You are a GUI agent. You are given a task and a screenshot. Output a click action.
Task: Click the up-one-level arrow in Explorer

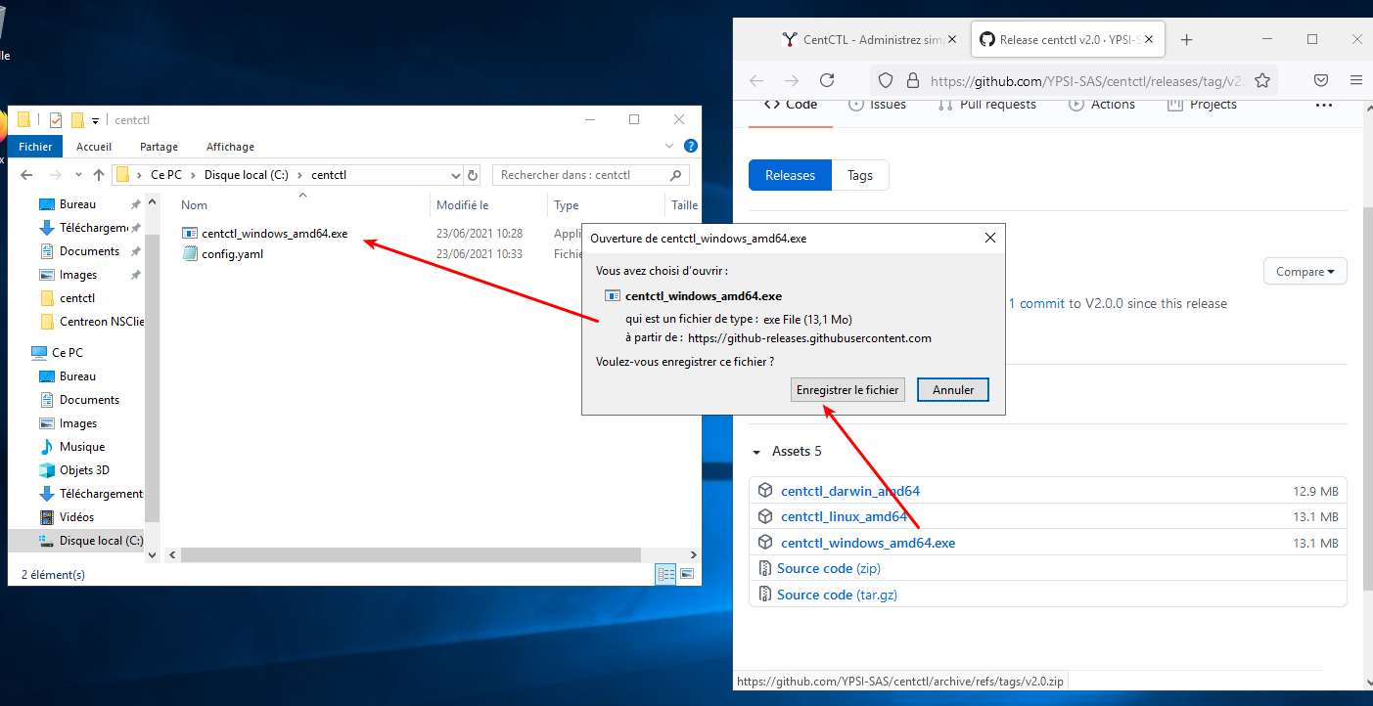tap(99, 175)
